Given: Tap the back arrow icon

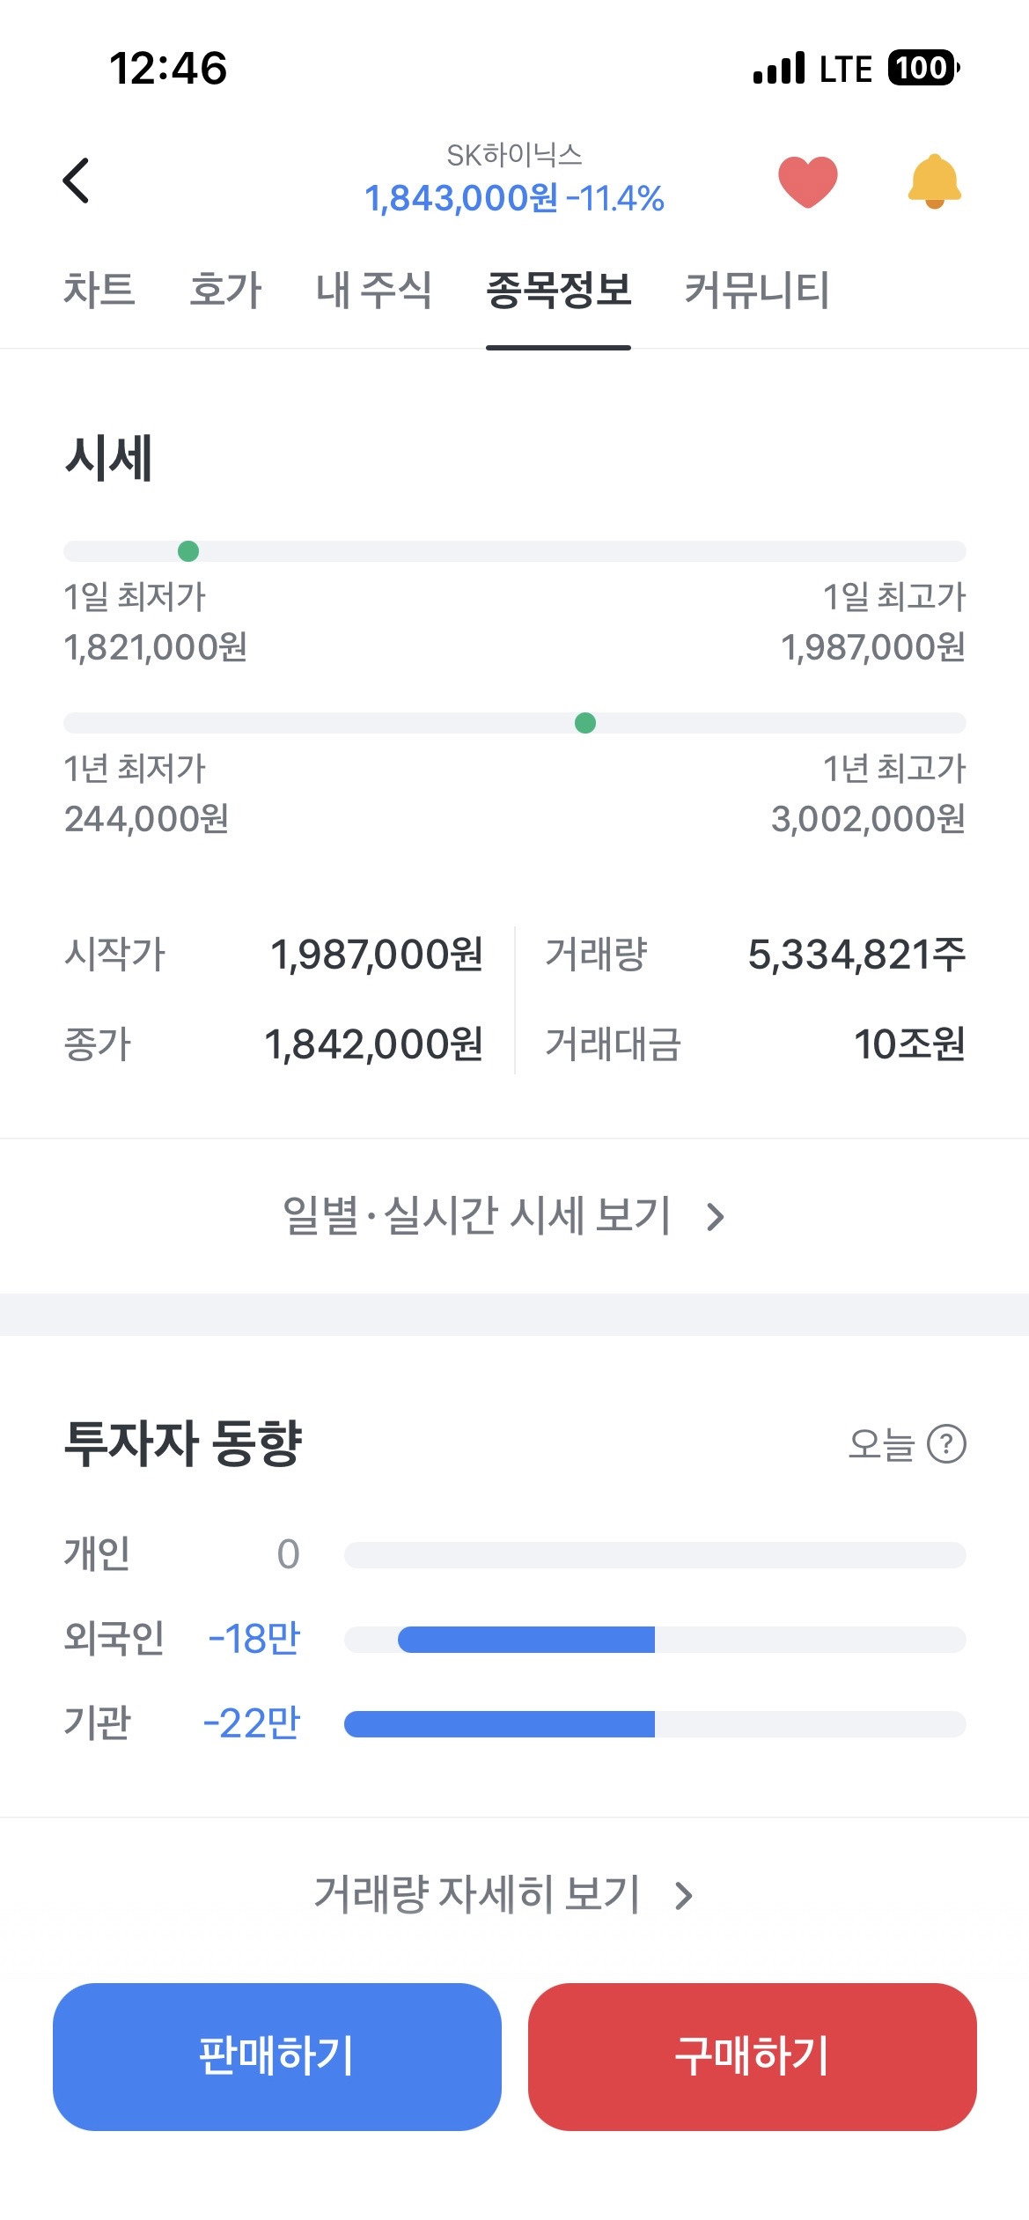Looking at the screenshot, I should tap(77, 181).
